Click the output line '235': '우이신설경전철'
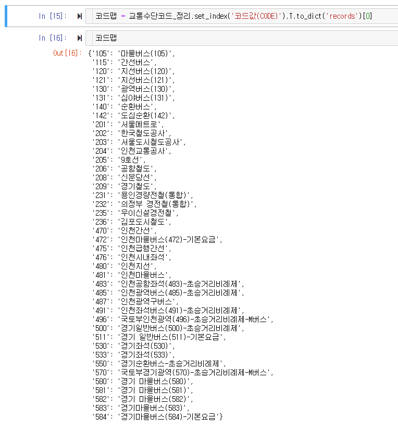This screenshot has width=398, height=430. pyautogui.click(x=135, y=213)
